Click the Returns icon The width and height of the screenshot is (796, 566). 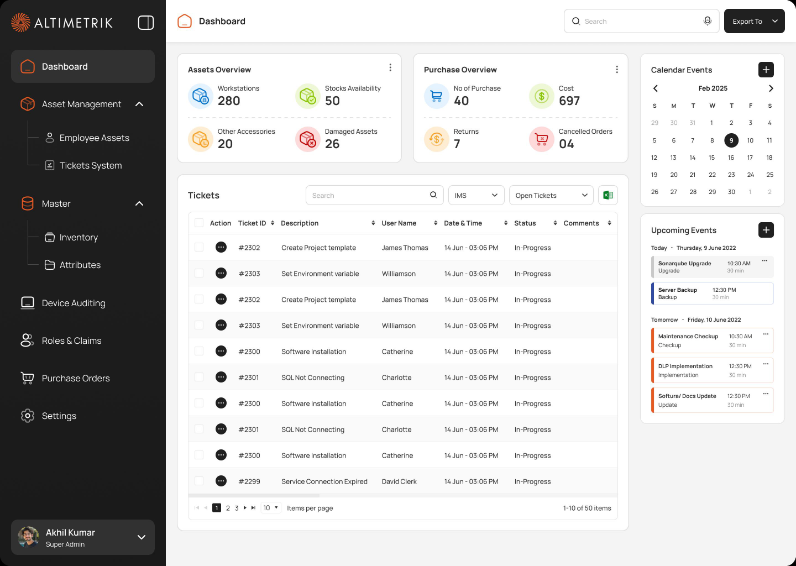tap(437, 139)
